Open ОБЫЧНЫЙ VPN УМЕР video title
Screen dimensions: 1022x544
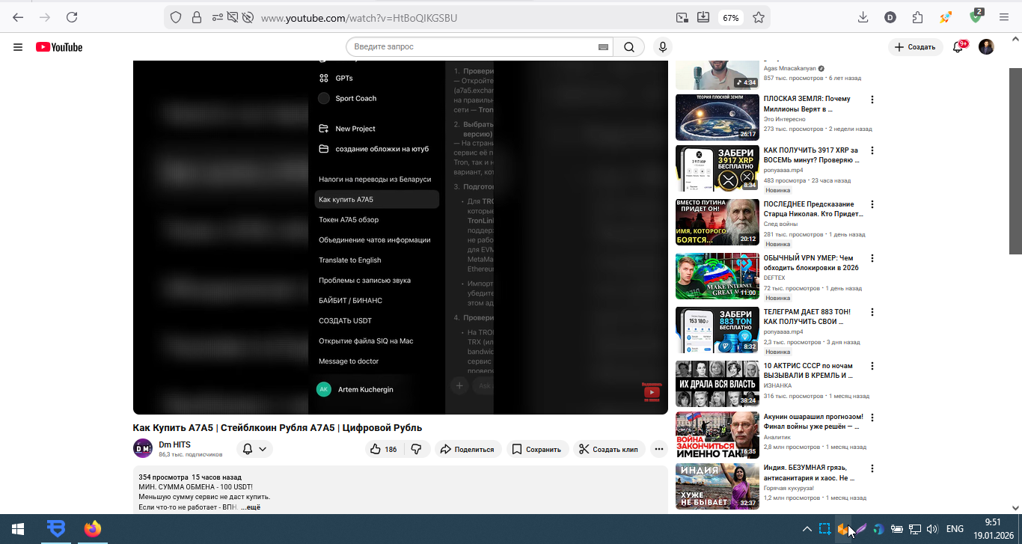click(x=811, y=263)
